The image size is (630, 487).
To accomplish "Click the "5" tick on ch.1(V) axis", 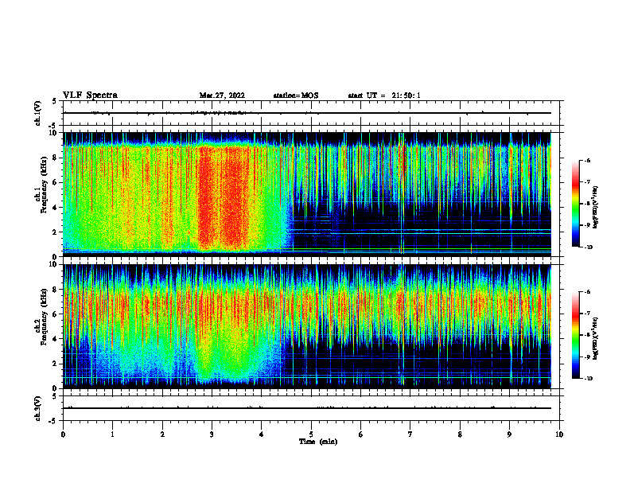I will [56, 101].
